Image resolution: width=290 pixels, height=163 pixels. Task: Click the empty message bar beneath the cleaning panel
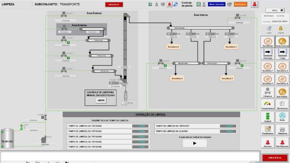pos(130,156)
